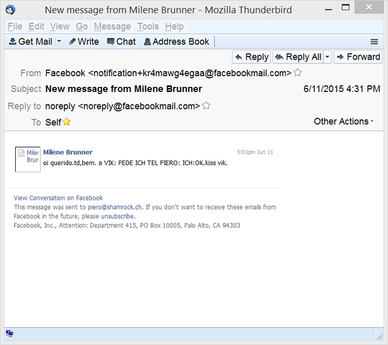The width and height of the screenshot is (388, 345).
Task: Forward this email message
Action: 358,57
